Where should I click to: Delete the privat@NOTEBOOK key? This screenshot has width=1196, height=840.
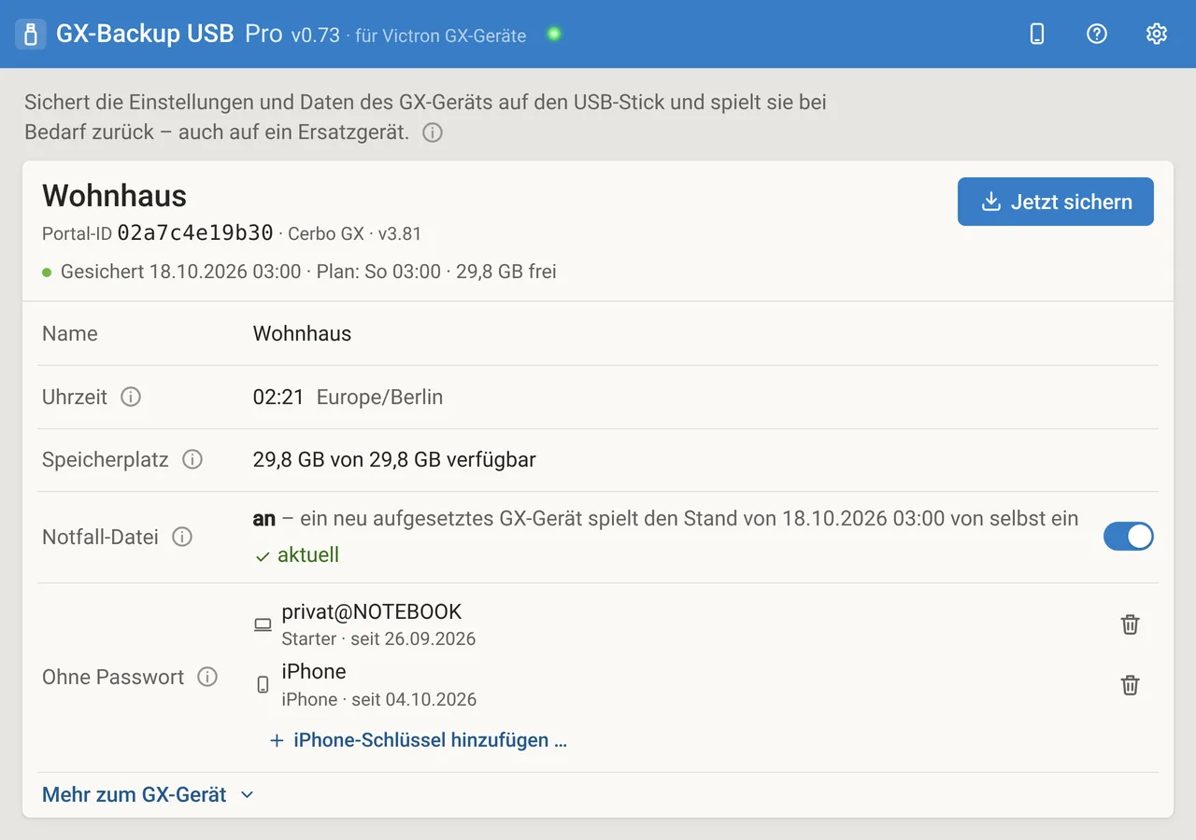click(x=1130, y=624)
